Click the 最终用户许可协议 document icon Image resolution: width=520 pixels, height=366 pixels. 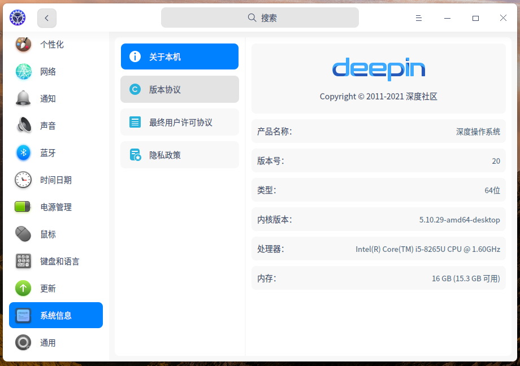pos(135,122)
